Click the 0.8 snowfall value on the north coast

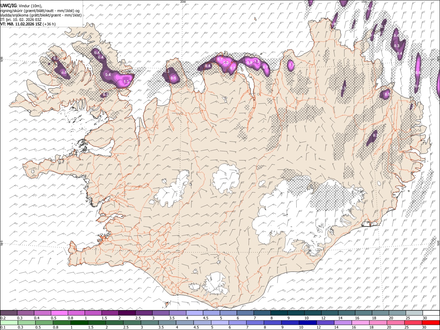(x=226, y=63)
